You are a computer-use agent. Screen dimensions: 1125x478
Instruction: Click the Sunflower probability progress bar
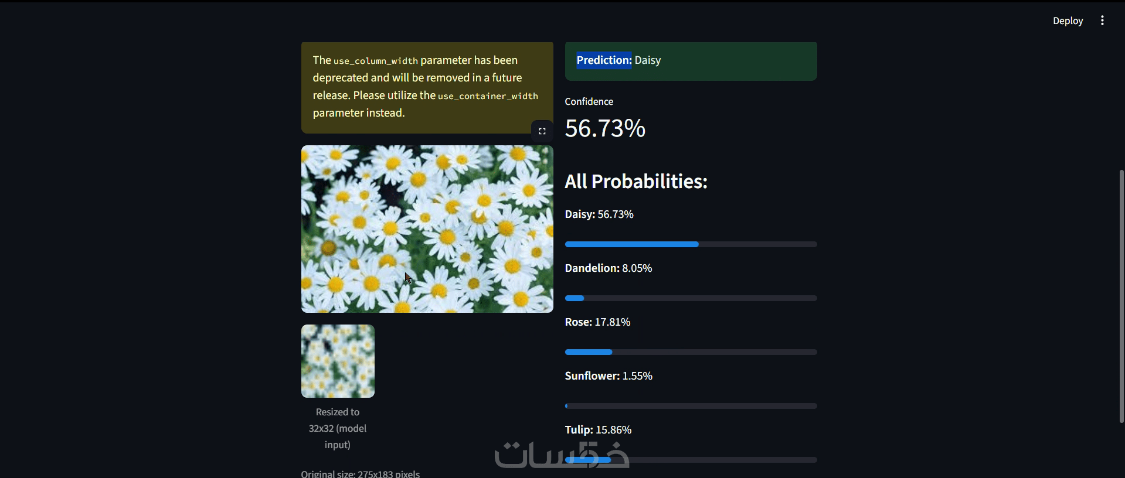[691, 406]
